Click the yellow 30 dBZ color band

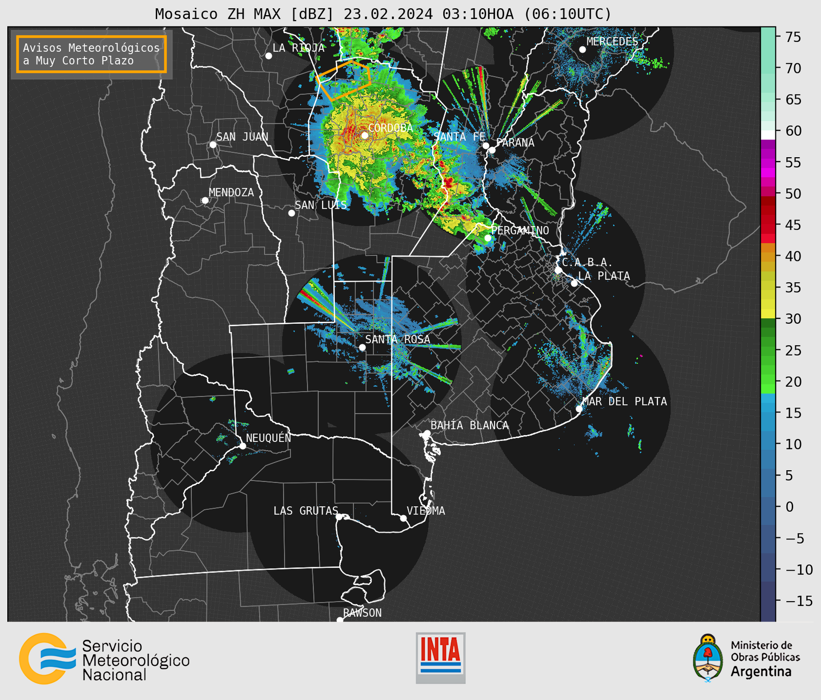tap(768, 313)
